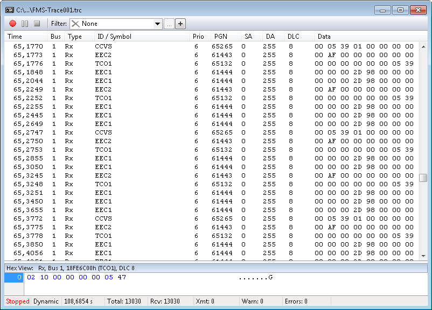
Task: Sort by the Type column header
Action: click(x=79, y=37)
